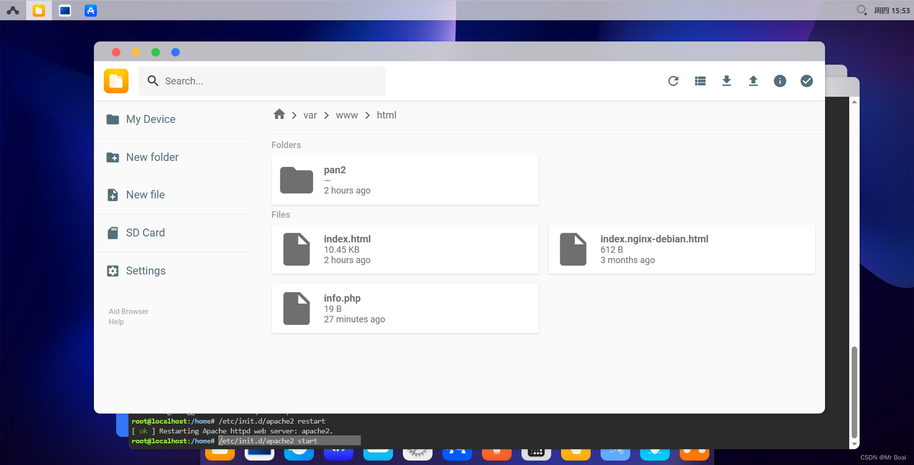Open the pan2 folder
This screenshot has height=465, width=914.
coord(405,180)
